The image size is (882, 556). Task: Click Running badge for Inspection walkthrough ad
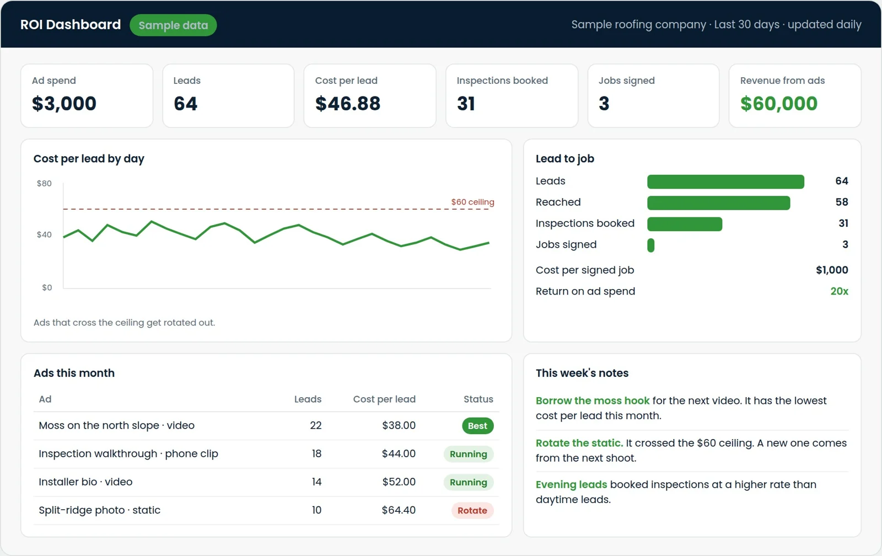tap(468, 454)
